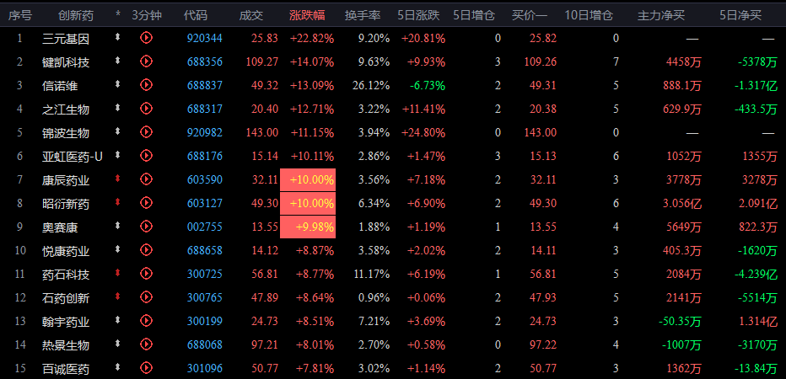This screenshot has width=786, height=379.
Task: Click the 26.12% turnover value
Action: (371, 85)
